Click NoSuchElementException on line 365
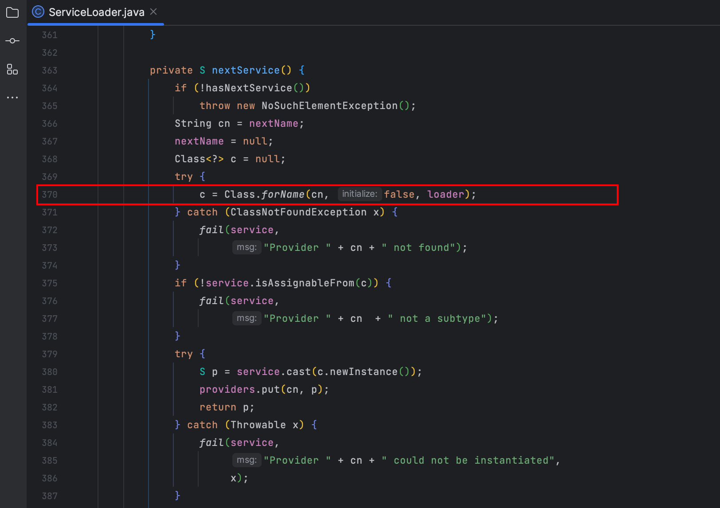The image size is (720, 508). (x=329, y=106)
